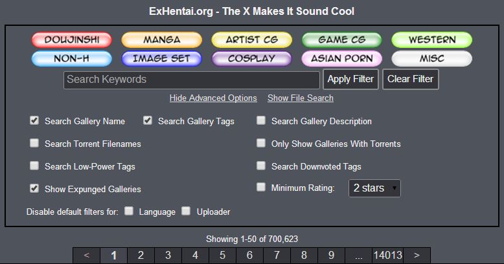Enable Search Gallery Description checkbox
The height and width of the screenshot is (264, 504).
click(x=261, y=120)
